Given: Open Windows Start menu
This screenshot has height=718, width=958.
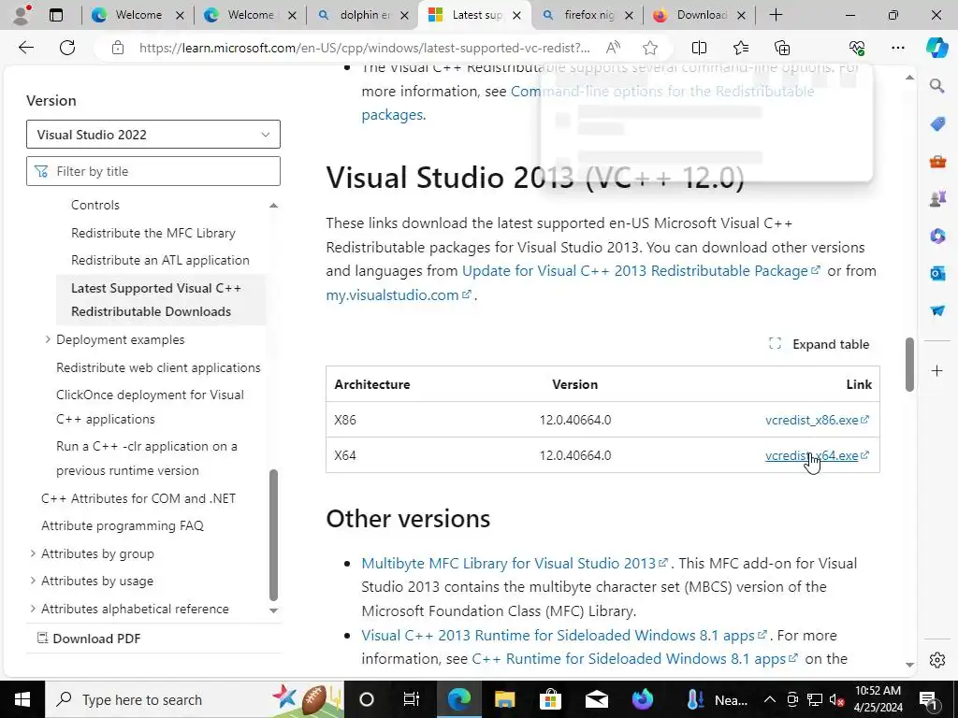Looking at the screenshot, I should (22, 699).
